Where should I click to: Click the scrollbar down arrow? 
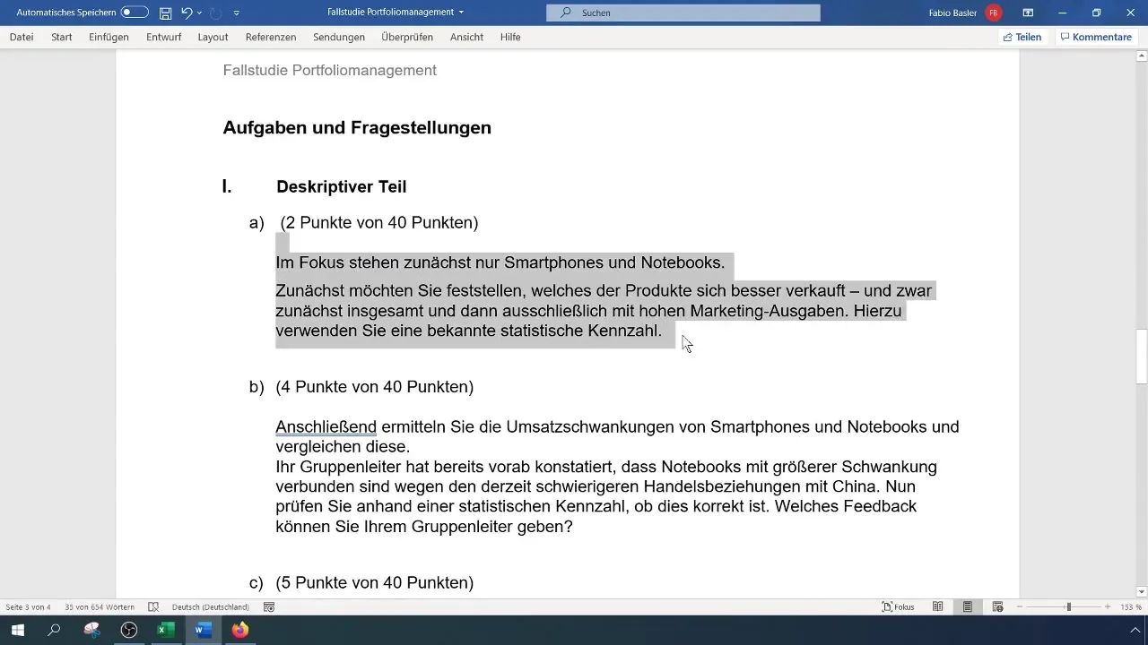tap(1141, 591)
